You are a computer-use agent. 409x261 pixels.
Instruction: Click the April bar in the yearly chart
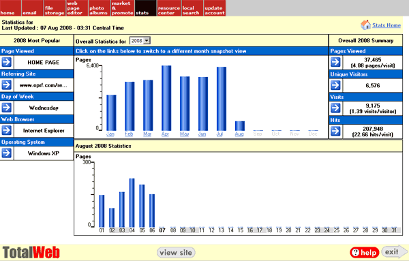pyautogui.click(x=166, y=98)
